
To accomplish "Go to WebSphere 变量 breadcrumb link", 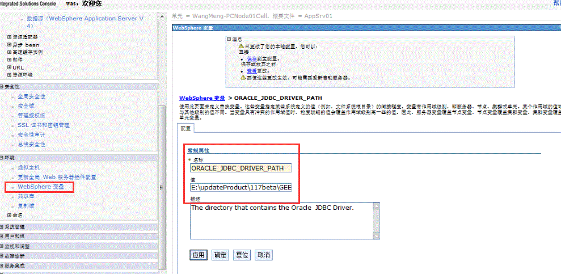I will (202, 98).
